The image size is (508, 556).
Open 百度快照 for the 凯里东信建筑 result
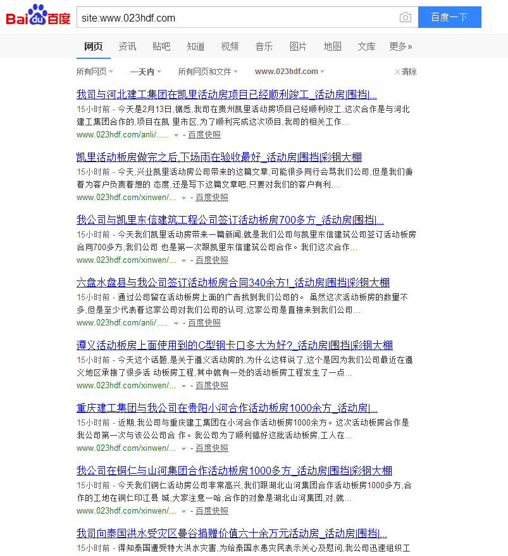coord(212,260)
